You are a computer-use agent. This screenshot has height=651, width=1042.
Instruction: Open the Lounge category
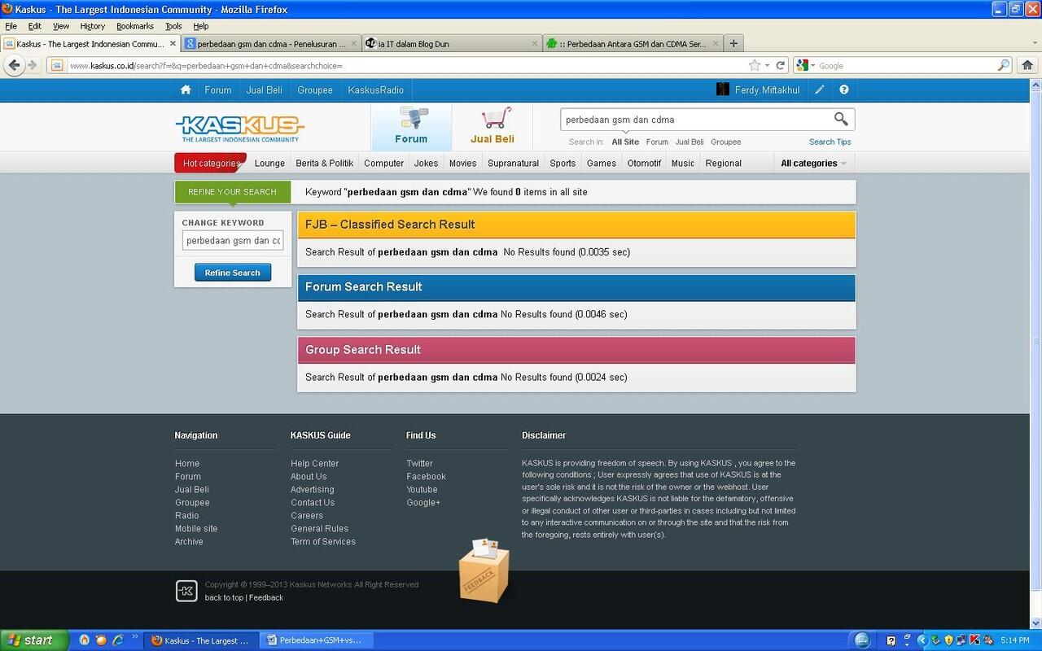[x=269, y=164]
